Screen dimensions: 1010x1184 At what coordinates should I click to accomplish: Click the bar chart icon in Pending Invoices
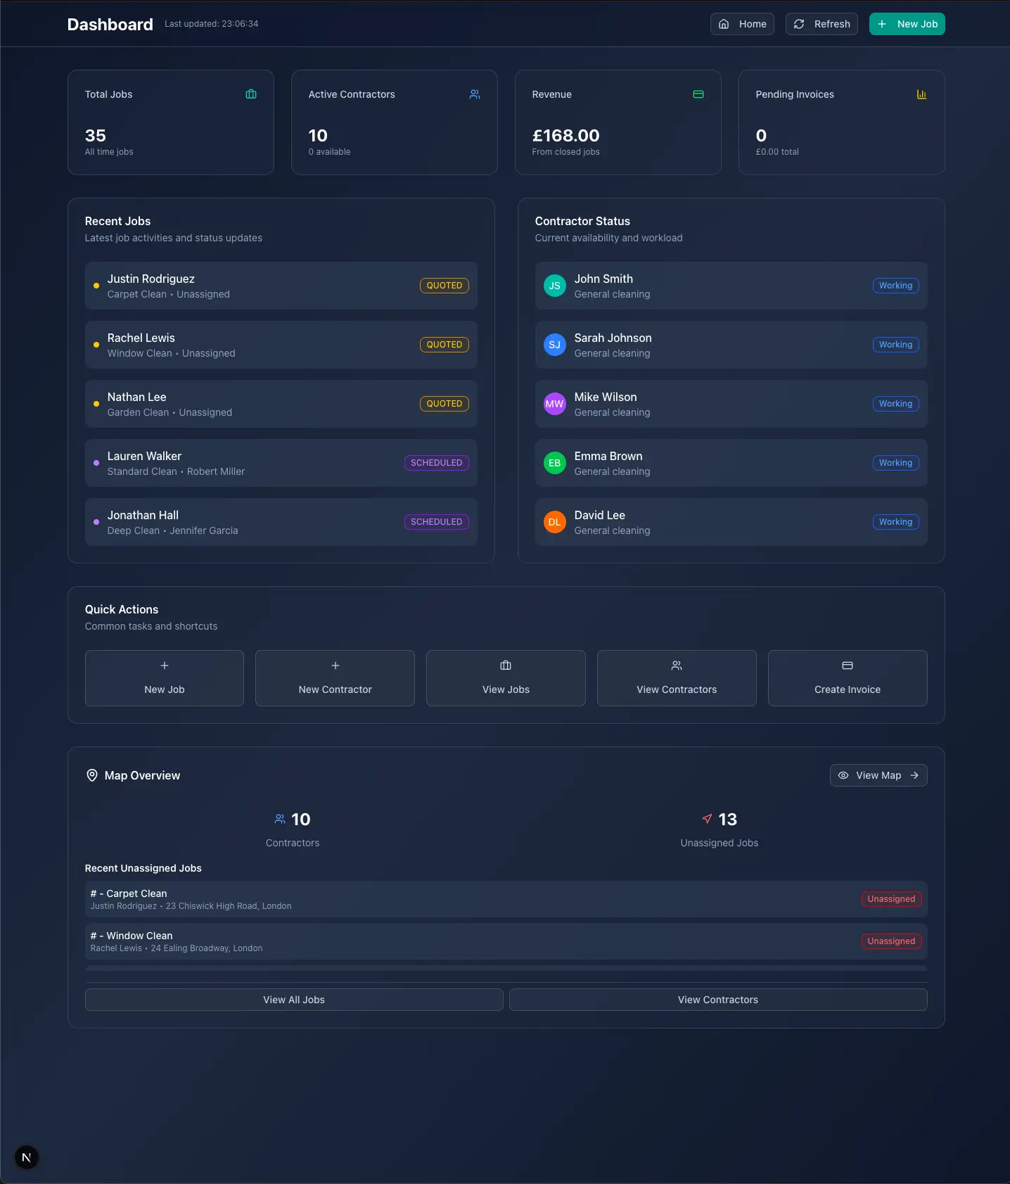tap(922, 94)
